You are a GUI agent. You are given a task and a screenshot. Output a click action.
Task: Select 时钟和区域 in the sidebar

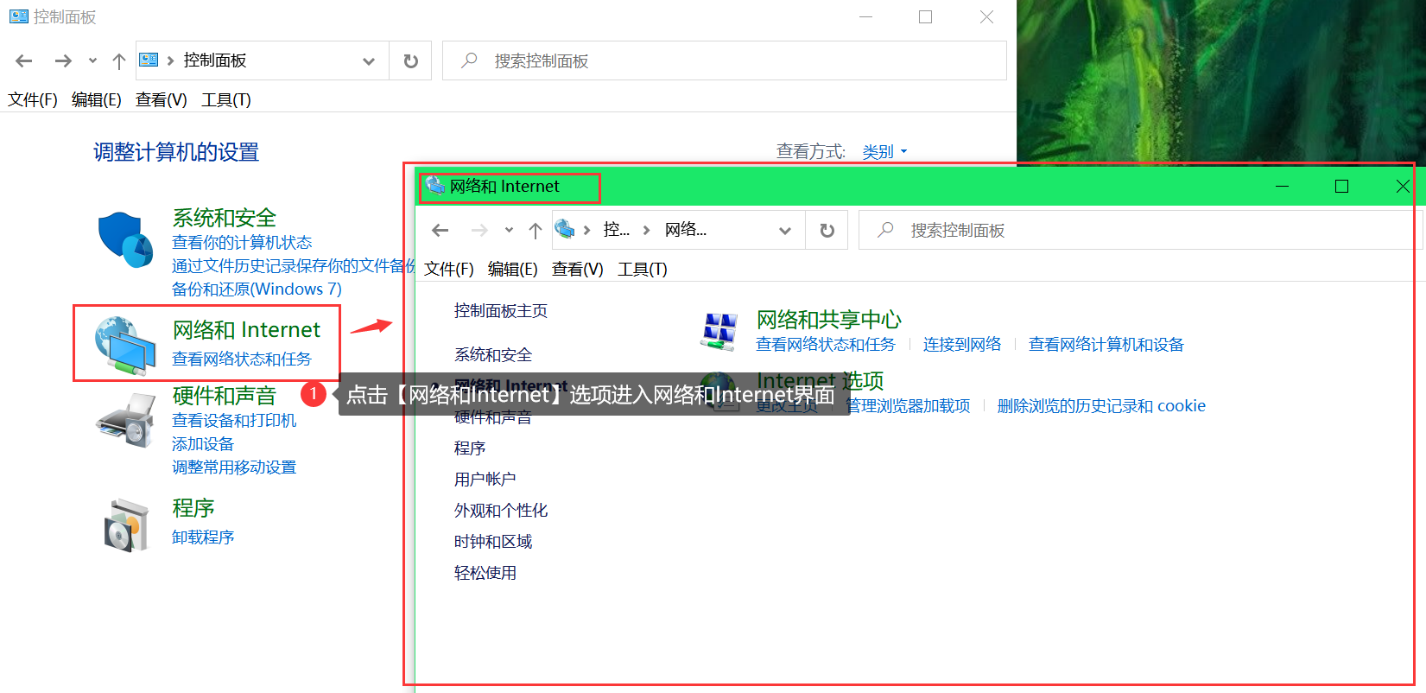pos(493,542)
